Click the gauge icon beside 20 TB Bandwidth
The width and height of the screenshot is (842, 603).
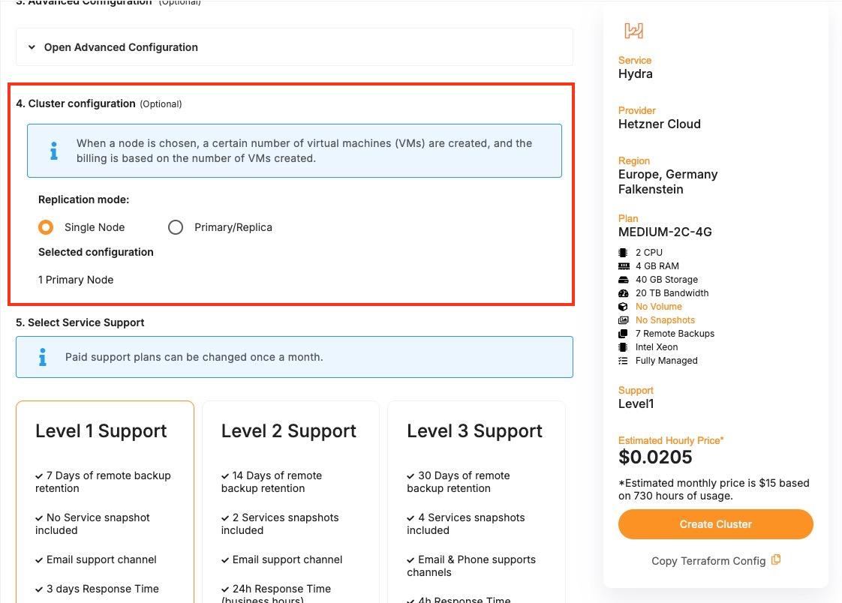623,293
